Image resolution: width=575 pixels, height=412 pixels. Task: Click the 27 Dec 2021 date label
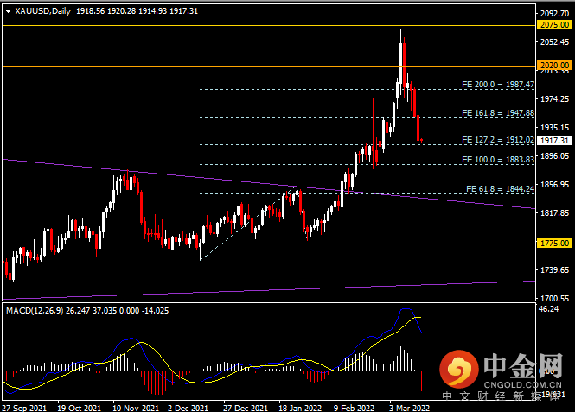pyautogui.click(x=246, y=408)
